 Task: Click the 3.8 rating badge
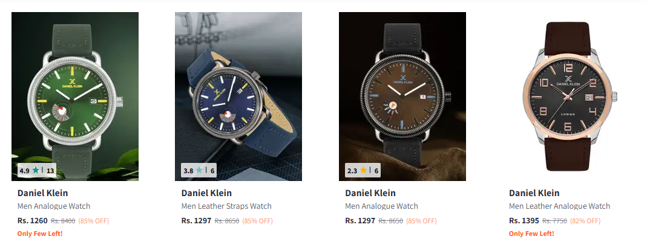point(199,171)
